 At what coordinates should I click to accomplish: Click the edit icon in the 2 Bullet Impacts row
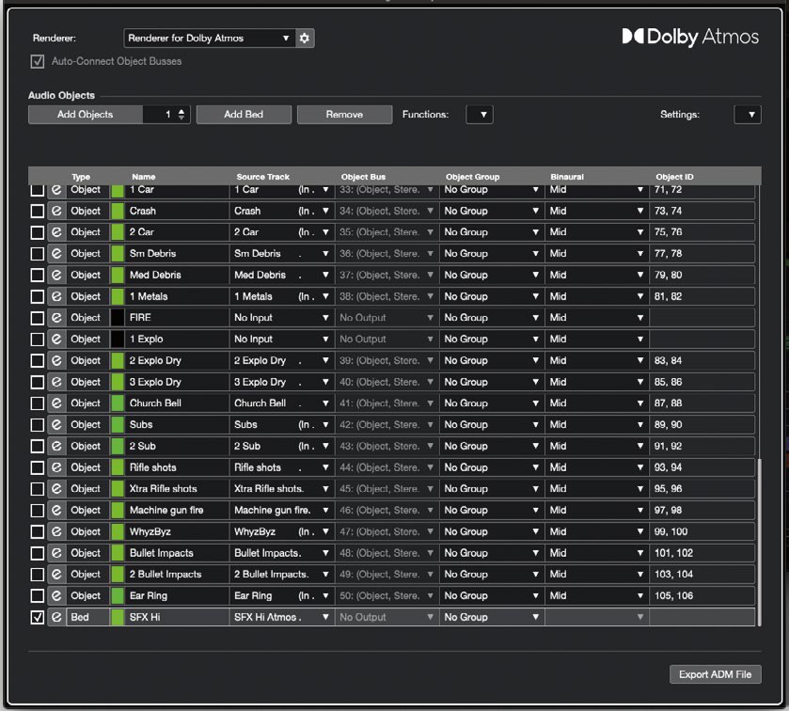56,574
